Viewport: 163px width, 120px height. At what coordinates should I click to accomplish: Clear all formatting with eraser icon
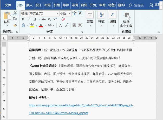pos(63,19)
